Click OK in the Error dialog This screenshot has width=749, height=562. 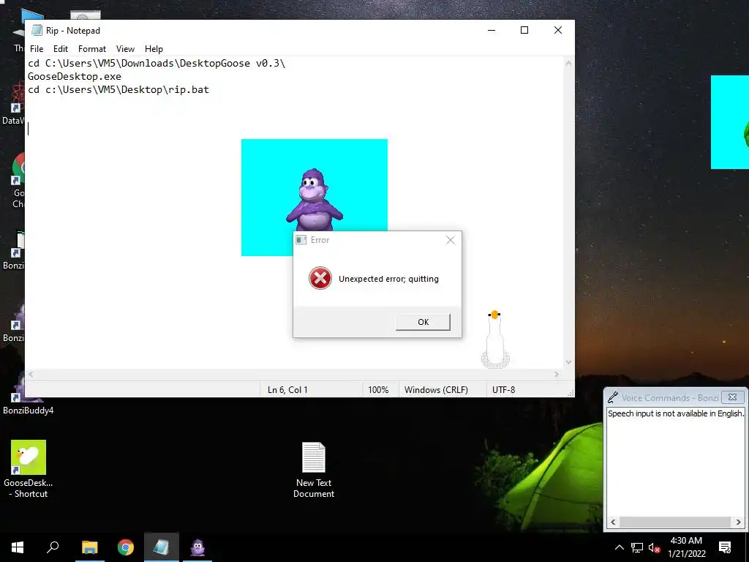pos(424,322)
